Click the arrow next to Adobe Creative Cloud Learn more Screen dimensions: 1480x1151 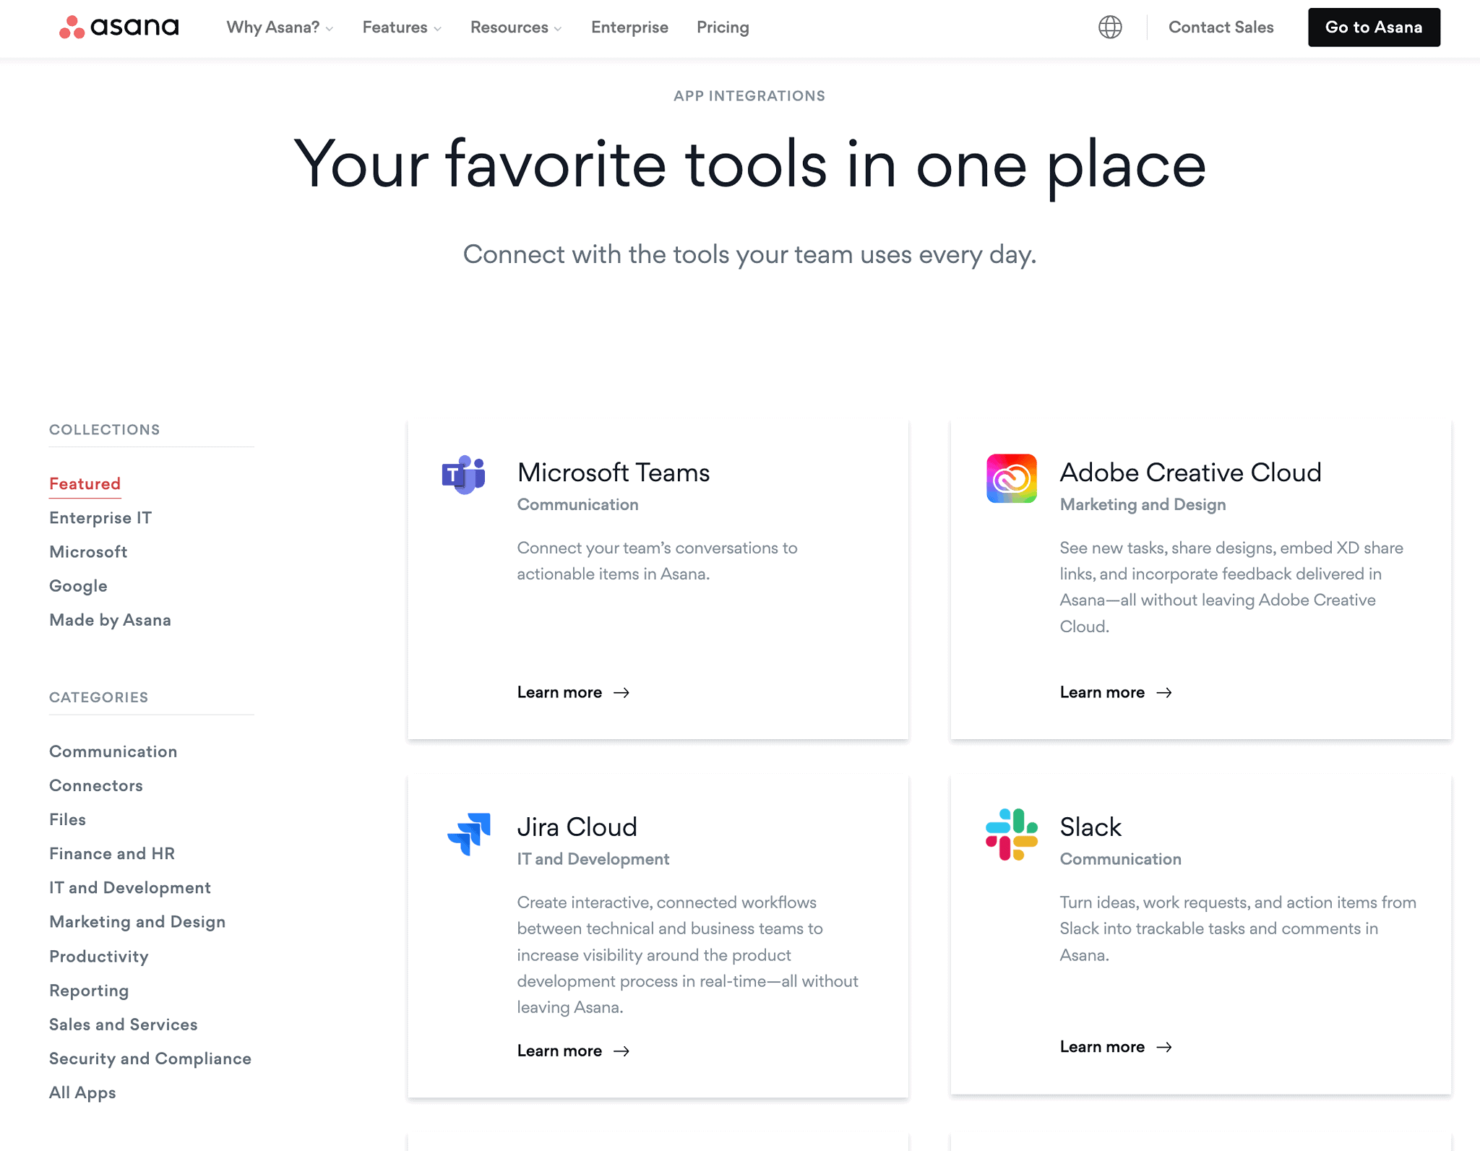(x=1164, y=693)
